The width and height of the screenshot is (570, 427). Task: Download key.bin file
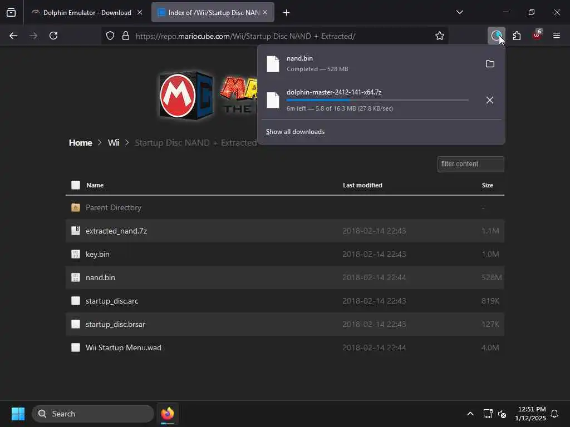[97, 254]
